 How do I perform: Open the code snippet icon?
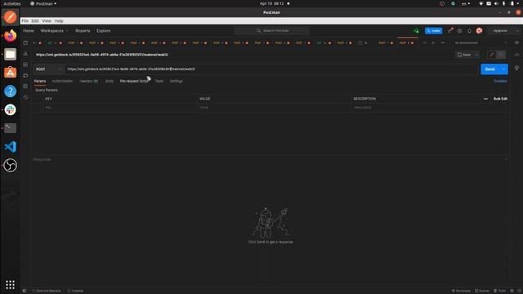click(516, 55)
